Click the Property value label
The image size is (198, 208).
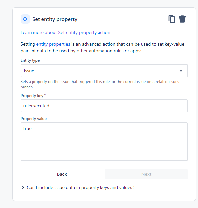point(33,119)
